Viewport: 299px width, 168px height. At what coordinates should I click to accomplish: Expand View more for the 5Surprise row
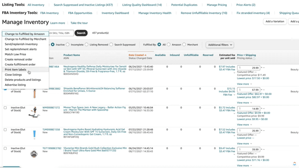coord(244,166)
